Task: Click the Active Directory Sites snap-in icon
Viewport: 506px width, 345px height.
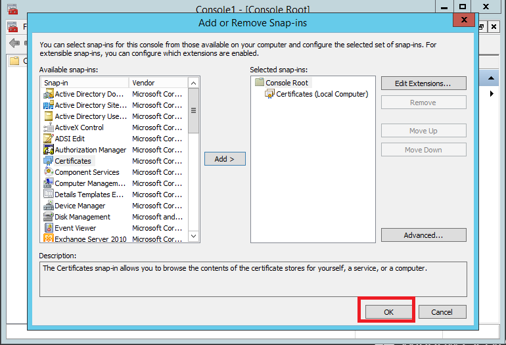Action: (48, 105)
